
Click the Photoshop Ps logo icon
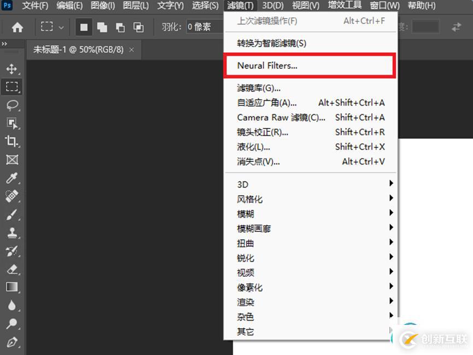point(7,5)
